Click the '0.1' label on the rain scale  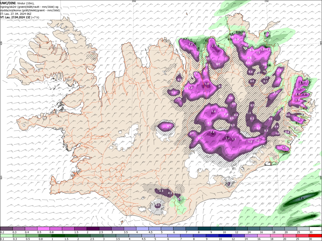pyautogui.click(x=2, y=239)
